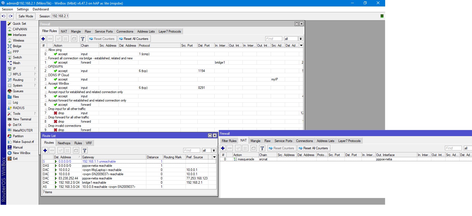472x216 pixels.
Task: Select the masquerade srcnat NAT rule row
Action: pyautogui.click(x=246, y=159)
